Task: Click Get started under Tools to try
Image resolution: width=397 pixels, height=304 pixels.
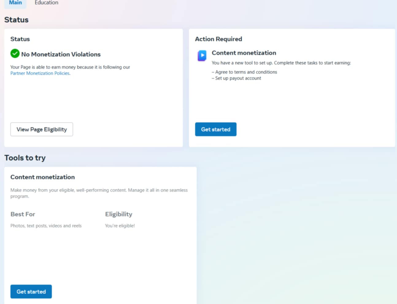Action: click(x=31, y=292)
